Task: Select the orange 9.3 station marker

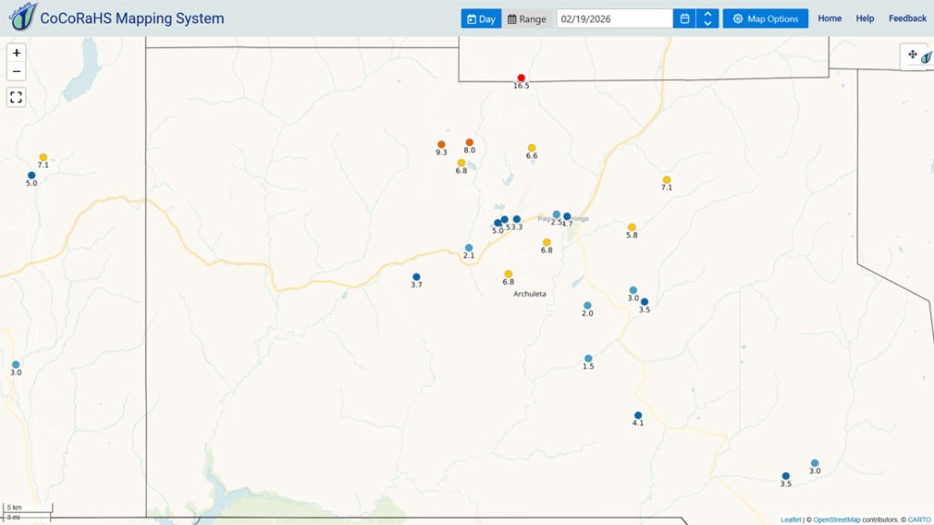Action: pyautogui.click(x=441, y=145)
